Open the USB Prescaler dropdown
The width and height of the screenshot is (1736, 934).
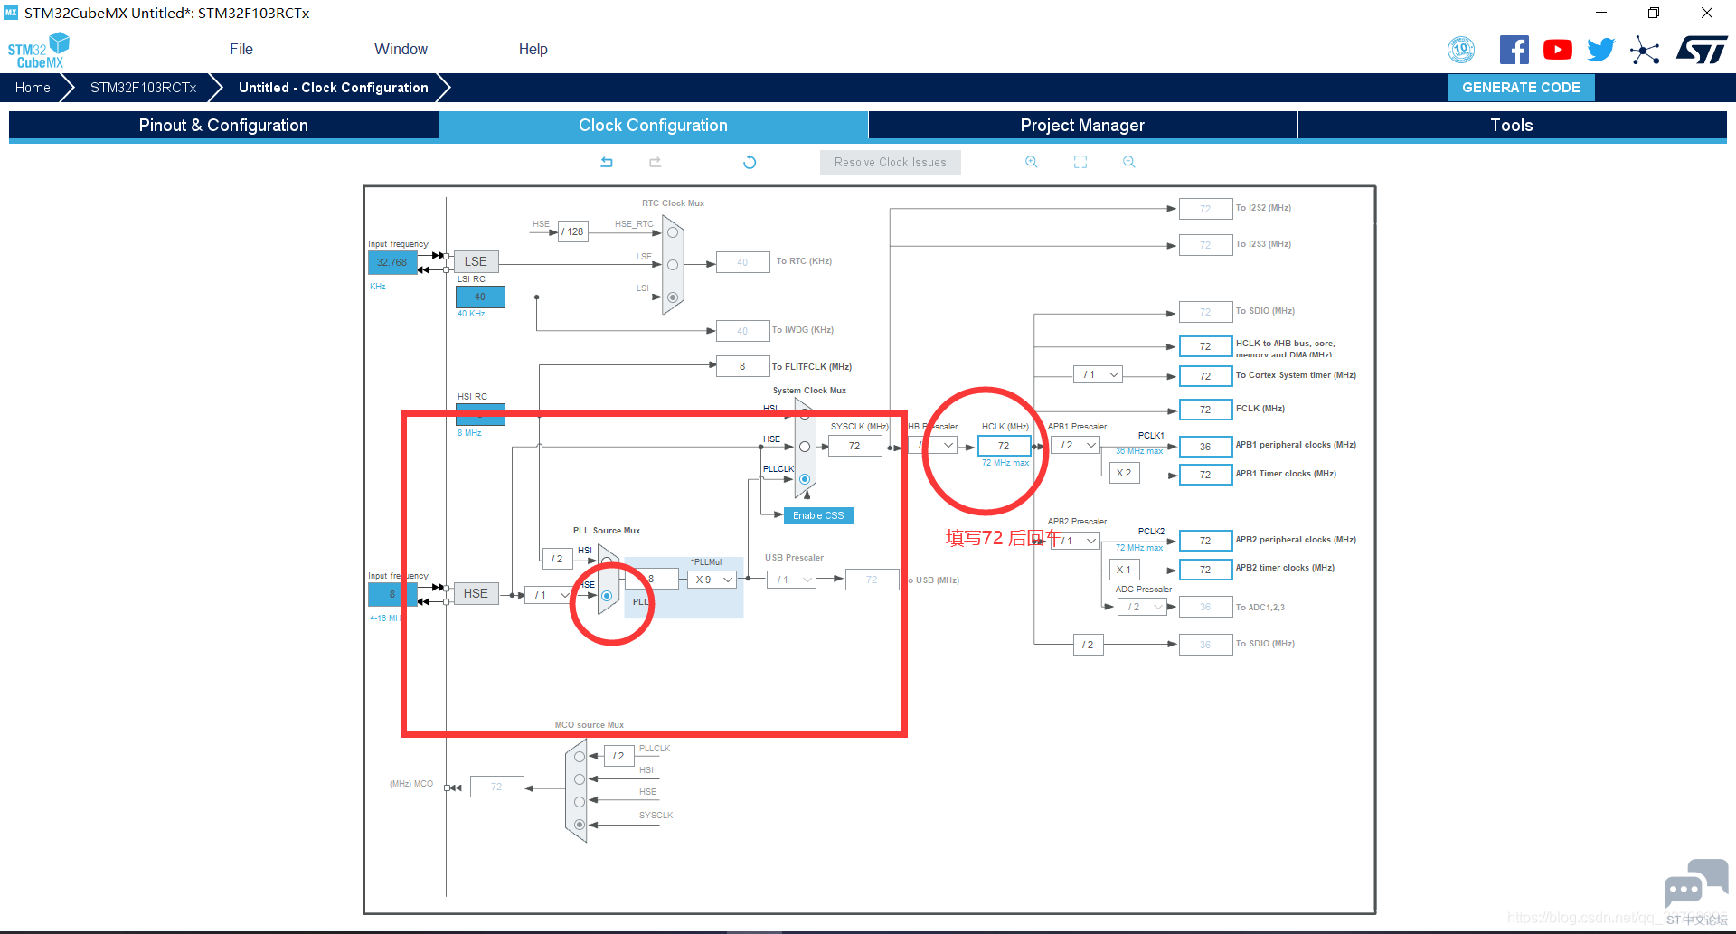pos(792,580)
